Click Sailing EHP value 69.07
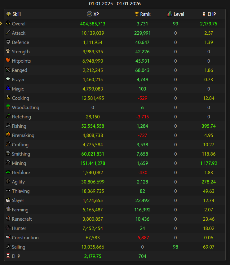 pos(209,247)
